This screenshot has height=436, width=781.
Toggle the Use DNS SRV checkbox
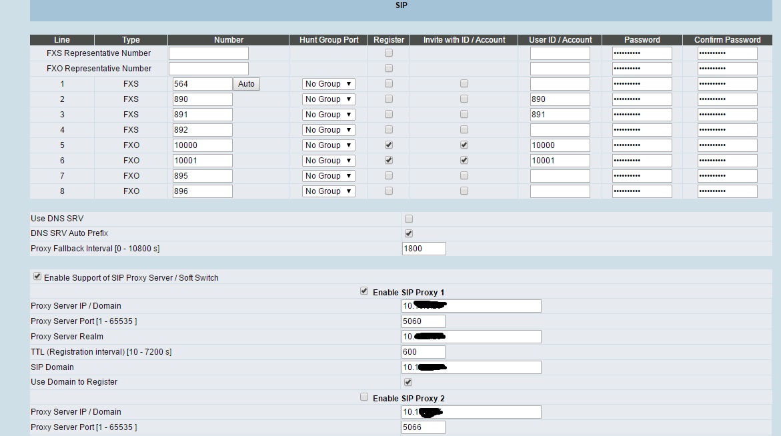point(409,219)
